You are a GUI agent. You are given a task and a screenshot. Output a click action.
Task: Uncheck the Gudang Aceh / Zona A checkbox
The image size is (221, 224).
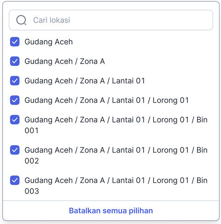click(15, 61)
